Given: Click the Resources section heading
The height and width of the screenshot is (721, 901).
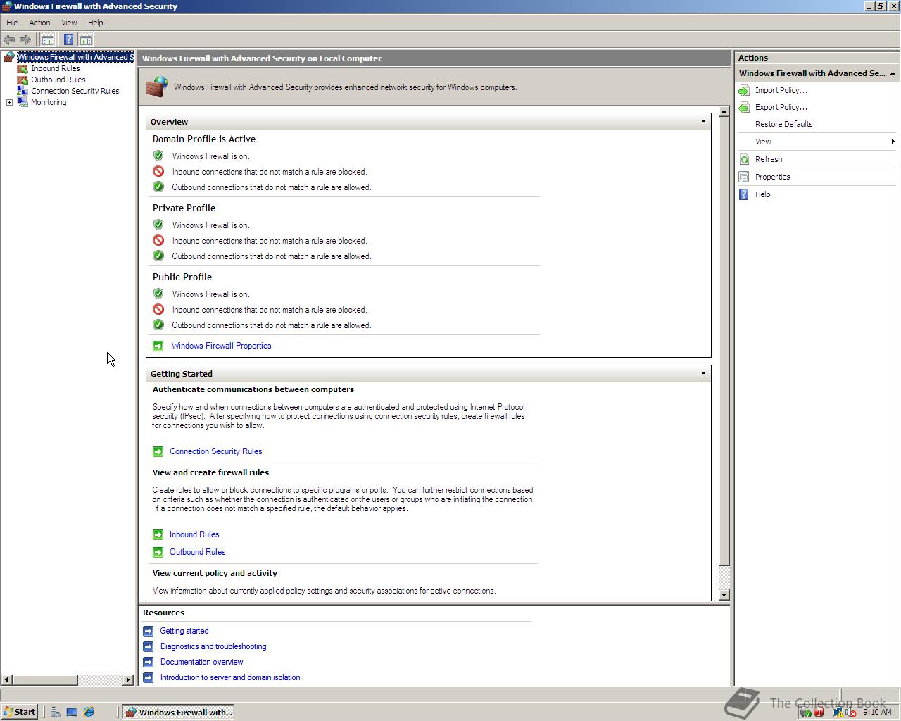Looking at the screenshot, I should click(x=163, y=613).
